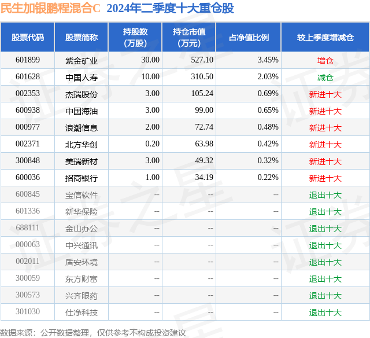The width and height of the screenshot is (370, 338).
Task: Click the 减仓 status for 中国人寿
Action: [325, 78]
